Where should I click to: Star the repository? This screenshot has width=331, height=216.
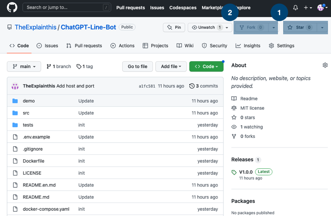[x=300, y=27]
